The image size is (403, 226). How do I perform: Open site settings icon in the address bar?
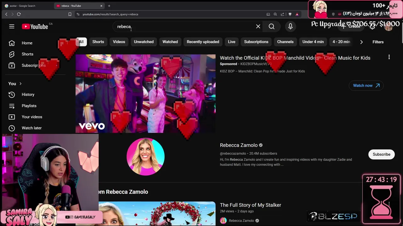click(78, 14)
